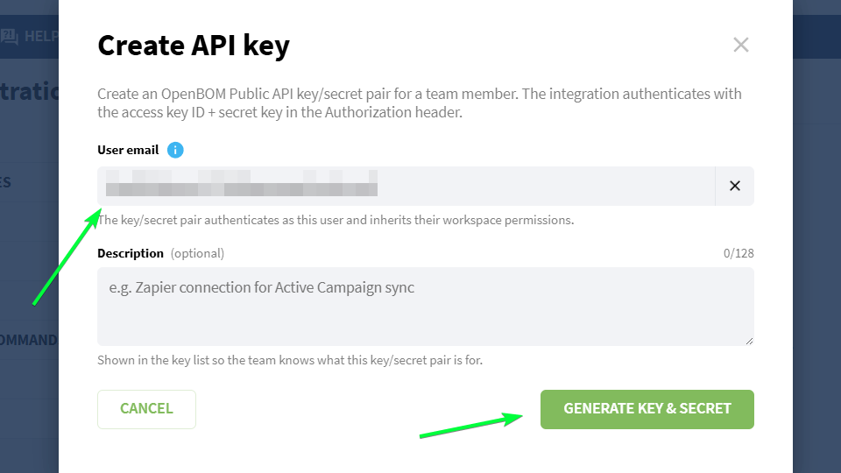Click the 'Description' field label
Viewport: 841px width, 473px height.
click(x=131, y=253)
